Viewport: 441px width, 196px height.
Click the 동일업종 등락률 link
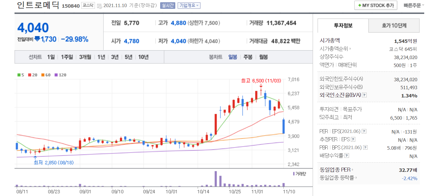click(x=337, y=178)
